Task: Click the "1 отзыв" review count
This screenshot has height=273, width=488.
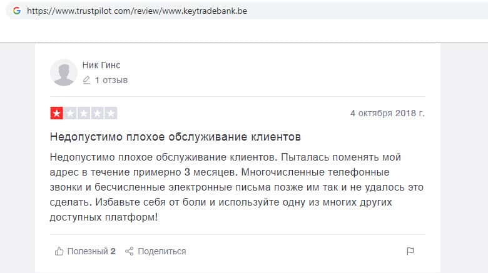Action: pyautogui.click(x=111, y=80)
